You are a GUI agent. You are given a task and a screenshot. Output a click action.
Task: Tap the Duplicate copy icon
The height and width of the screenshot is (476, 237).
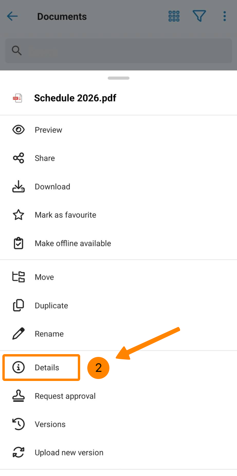19,306
